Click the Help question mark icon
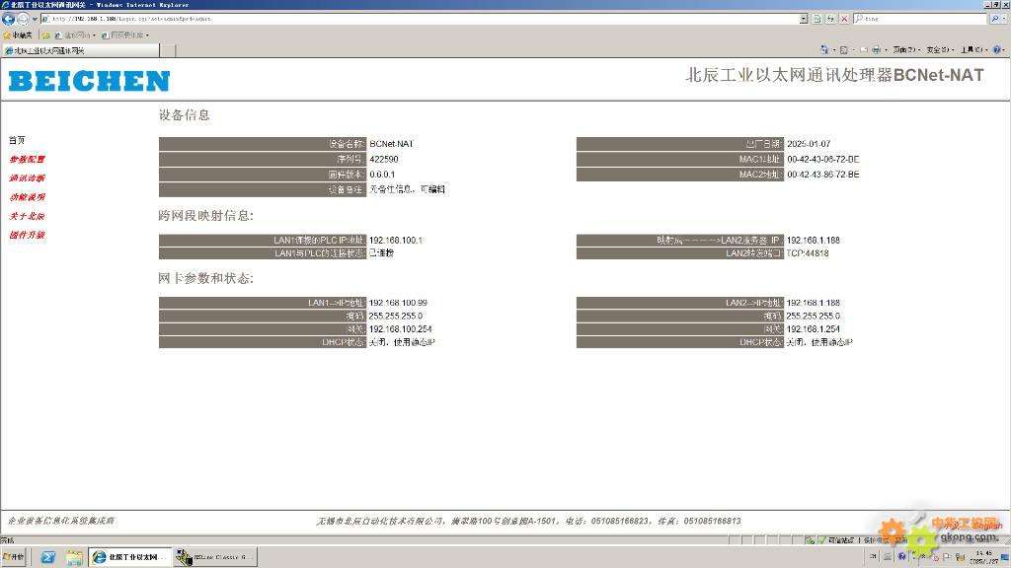The height and width of the screenshot is (568, 1011). [997, 49]
